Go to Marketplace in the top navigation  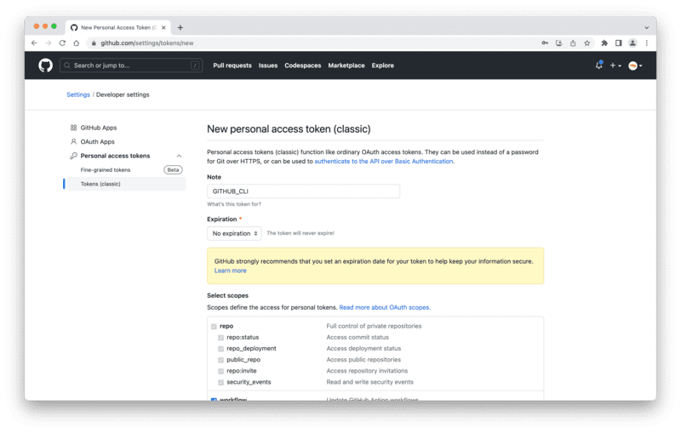[346, 66]
